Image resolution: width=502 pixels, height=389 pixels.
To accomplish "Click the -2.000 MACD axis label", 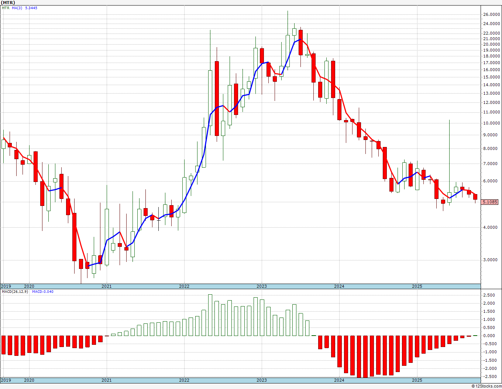I will [490, 369].
